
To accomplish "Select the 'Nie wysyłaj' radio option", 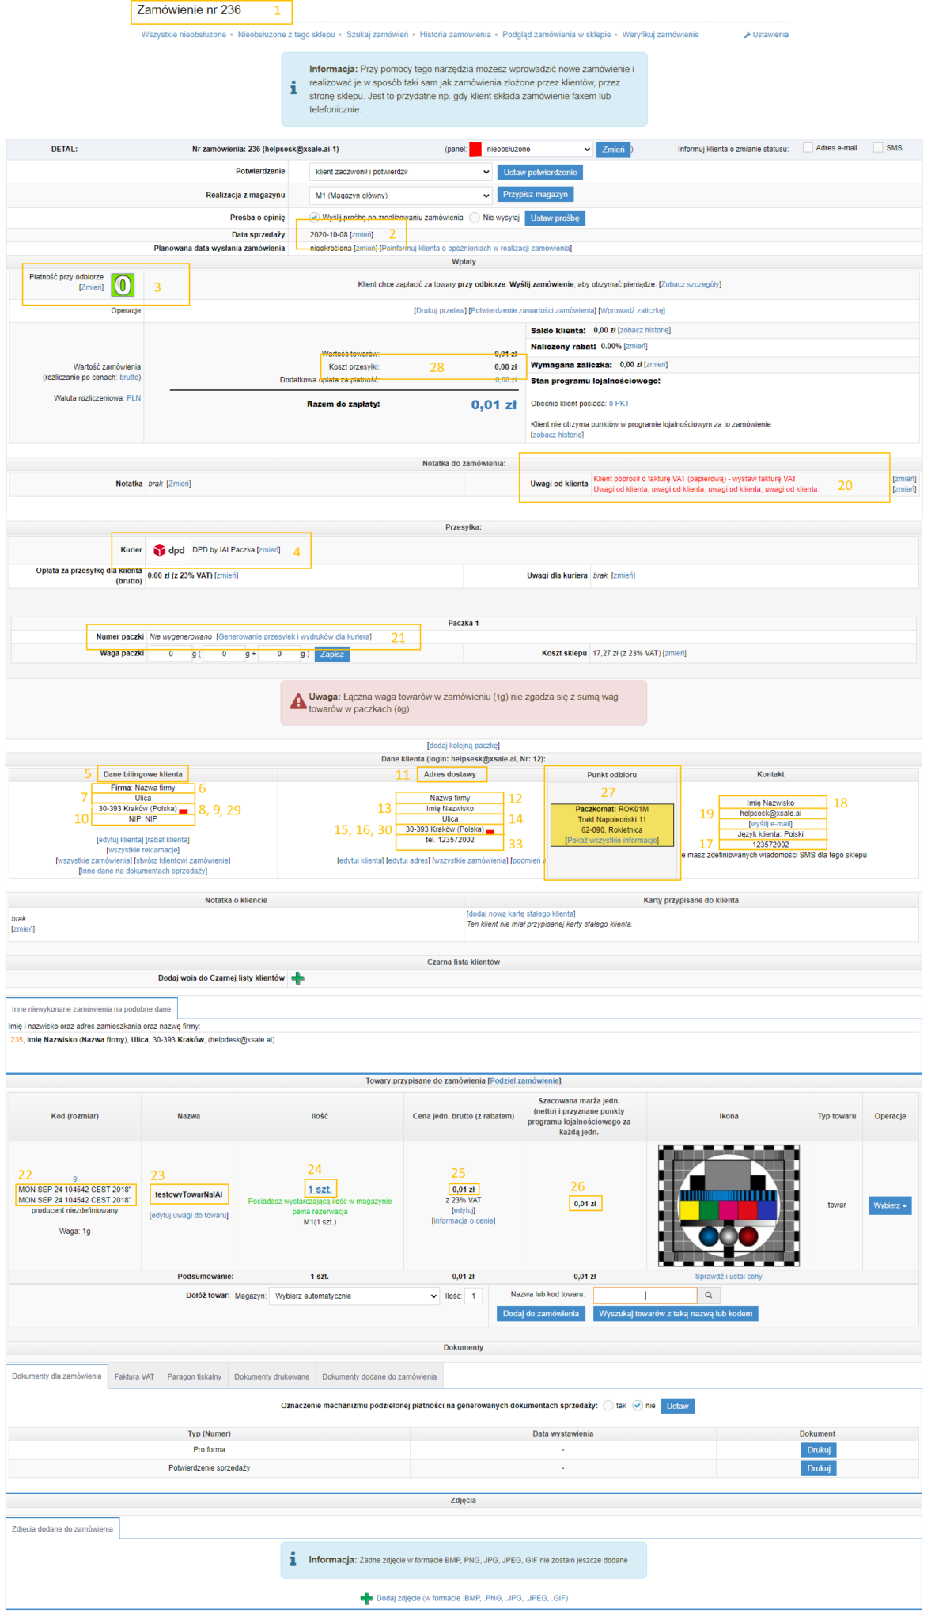I will [475, 218].
